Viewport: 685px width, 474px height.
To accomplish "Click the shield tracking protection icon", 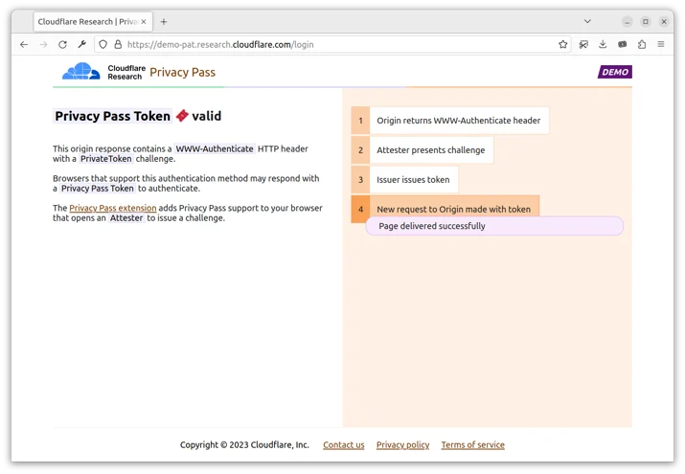I will 103,44.
